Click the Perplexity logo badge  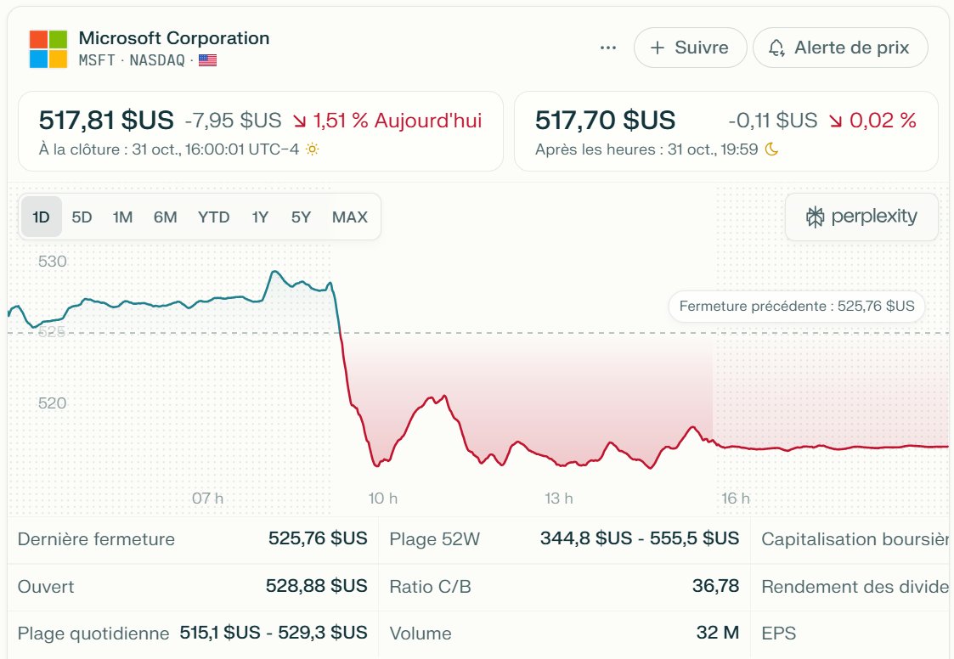[861, 217]
